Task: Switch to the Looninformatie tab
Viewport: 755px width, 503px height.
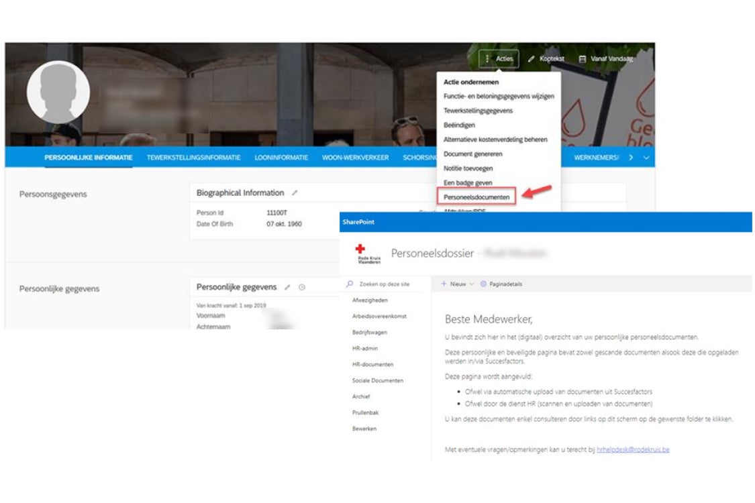Action: coord(281,158)
